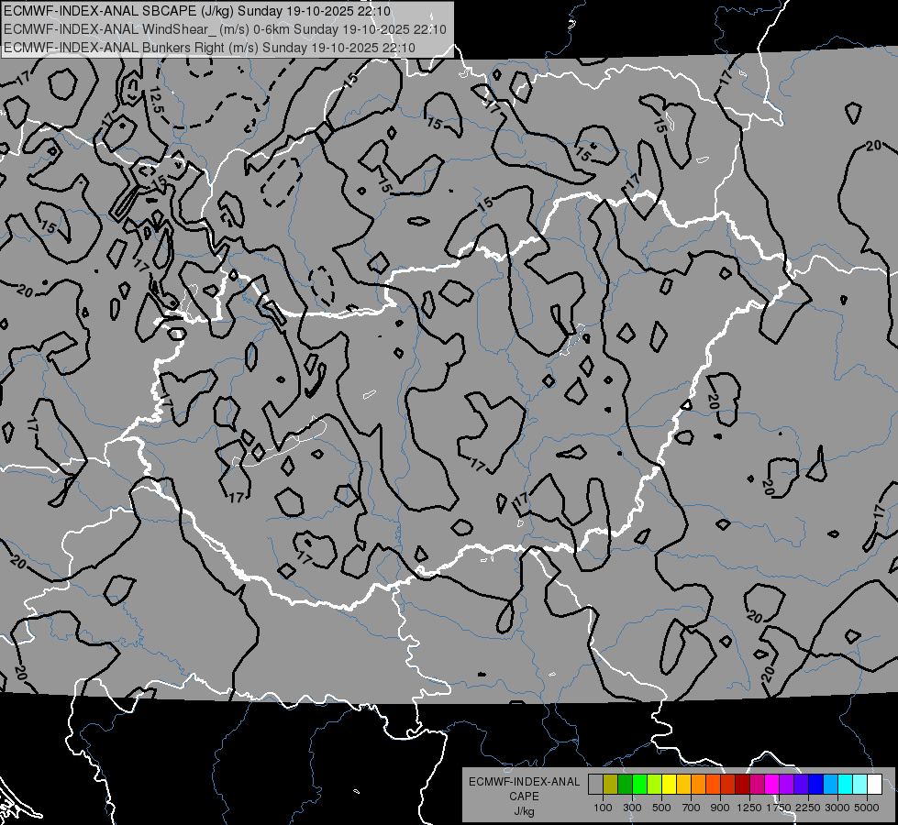Pick the purple swatch right of 1750 tick
Viewport: 898px width, 825px height.
point(786,785)
